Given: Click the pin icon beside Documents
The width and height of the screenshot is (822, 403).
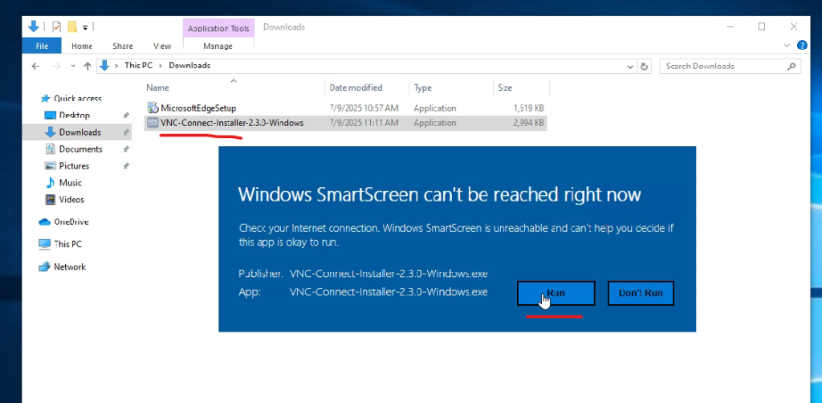Looking at the screenshot, I should 126,149.
